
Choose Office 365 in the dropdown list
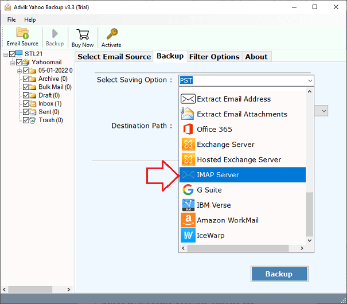pyautogui.click(x=243, y=129)
